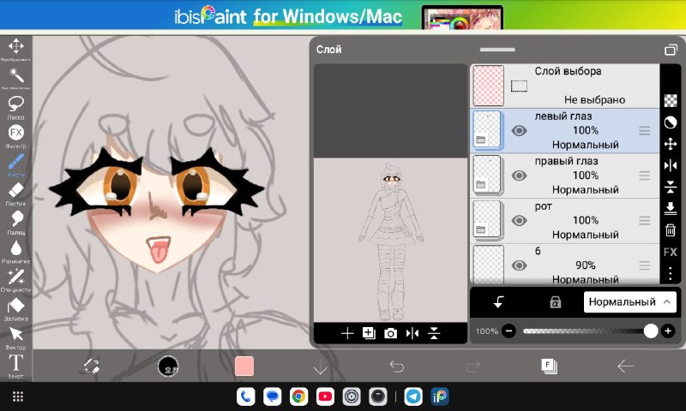Image resolution: width=686 pixels, height=411 pixels.
Task: Add a layer from camera photo
Action: point(390,334)
